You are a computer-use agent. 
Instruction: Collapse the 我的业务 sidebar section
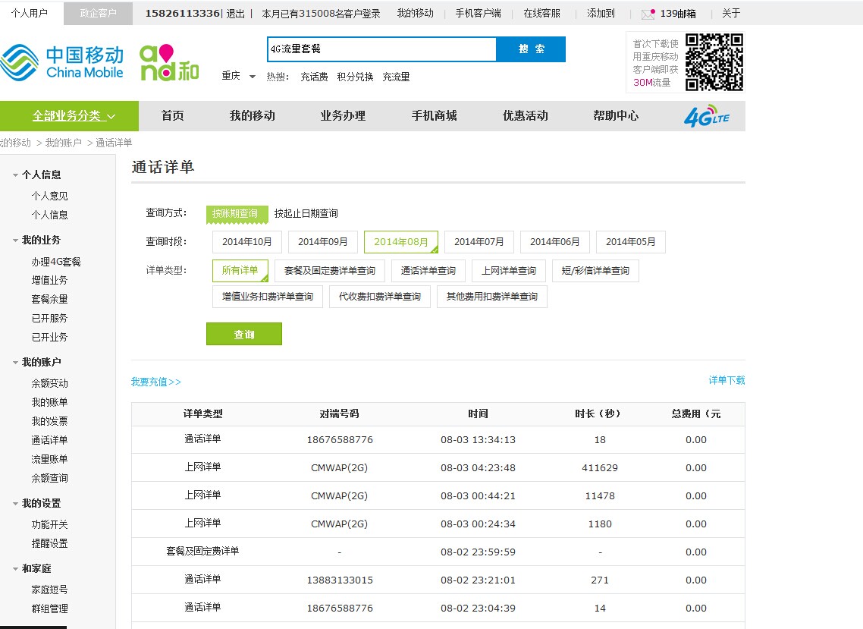15,241
